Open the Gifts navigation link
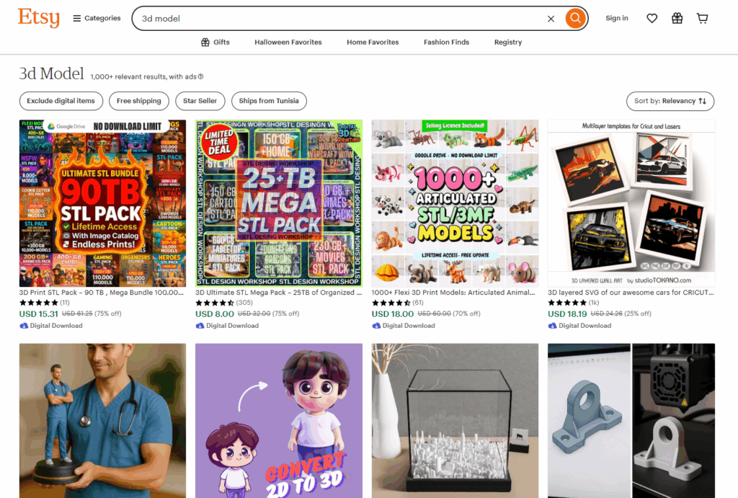 [x=215, y=42]
